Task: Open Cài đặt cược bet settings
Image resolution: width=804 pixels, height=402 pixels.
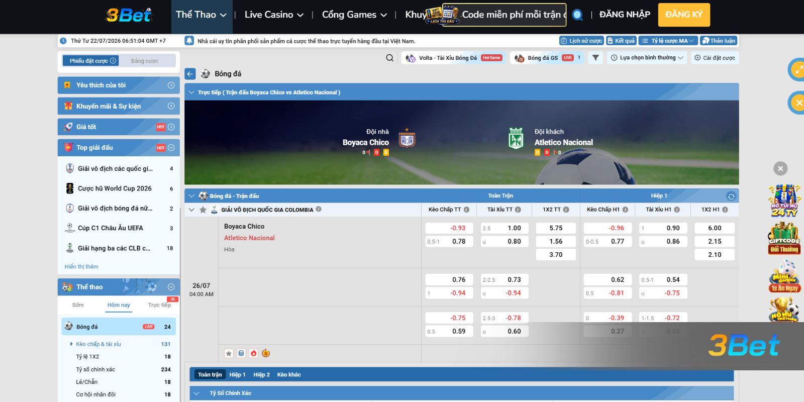Action: 715,58
